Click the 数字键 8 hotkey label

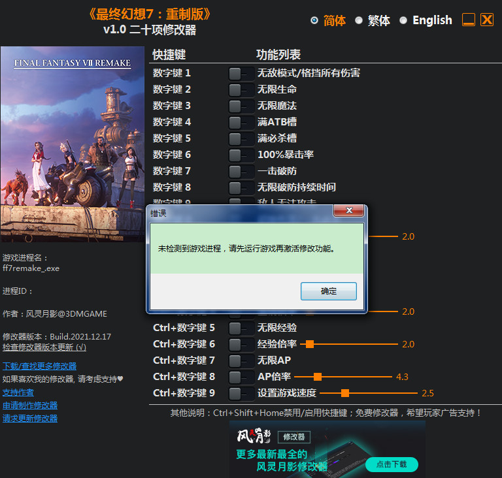click(172, 187)
